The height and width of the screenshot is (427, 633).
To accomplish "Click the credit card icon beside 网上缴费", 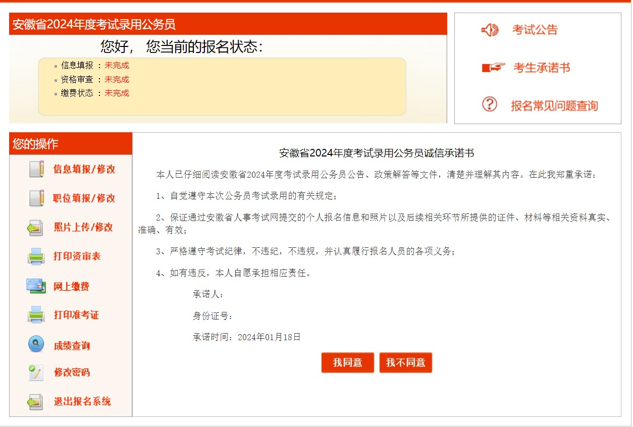I will click(x=36, y=286).
